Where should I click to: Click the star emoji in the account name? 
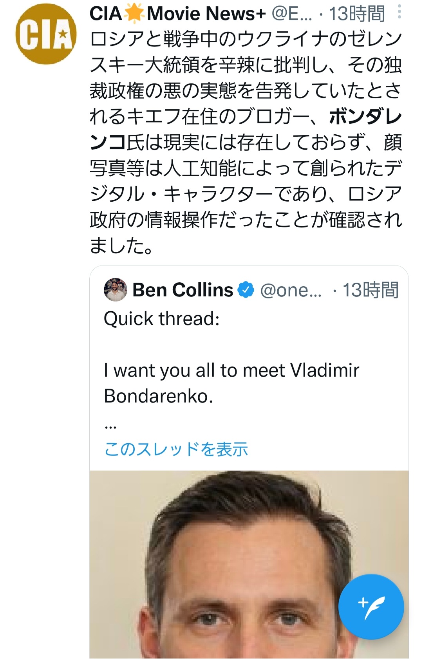[x=134, y=14]
